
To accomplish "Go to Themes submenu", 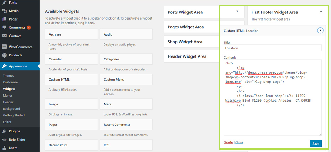I will [9, 76].
